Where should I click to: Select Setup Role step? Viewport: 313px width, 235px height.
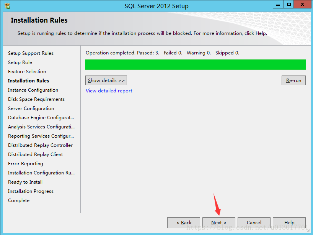click(20, 62)
